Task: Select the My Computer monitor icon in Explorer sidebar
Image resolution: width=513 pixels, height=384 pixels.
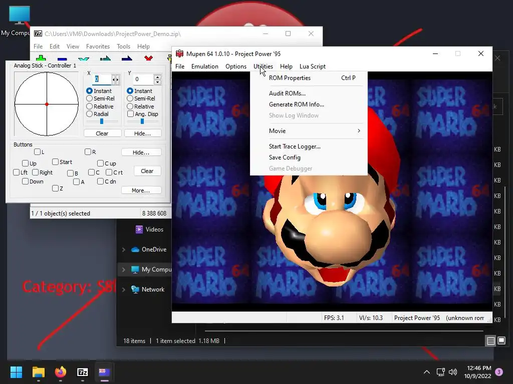Action: (x=135, y=269)
